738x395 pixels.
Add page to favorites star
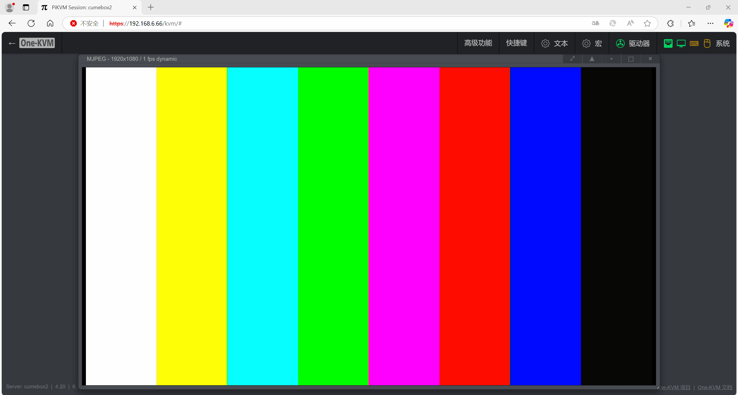tap(647, 23)
